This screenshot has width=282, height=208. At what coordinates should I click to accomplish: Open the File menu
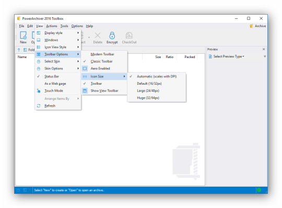[x=21, y=26]
